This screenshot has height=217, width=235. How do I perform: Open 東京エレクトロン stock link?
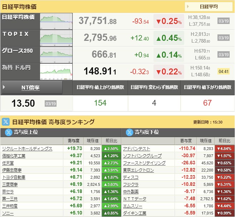(x=138, y=170)
